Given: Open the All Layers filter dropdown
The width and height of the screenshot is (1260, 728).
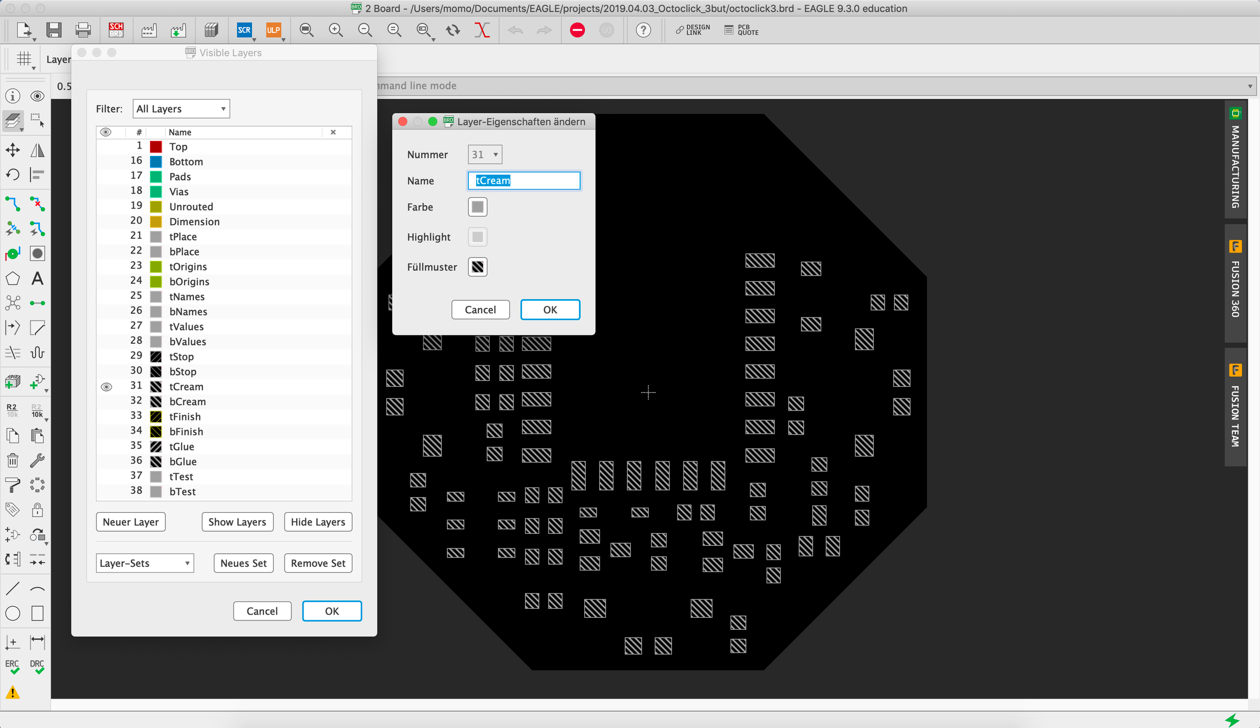Looking at the screenshot, I should pyautogui.click(x=181, y=109).
